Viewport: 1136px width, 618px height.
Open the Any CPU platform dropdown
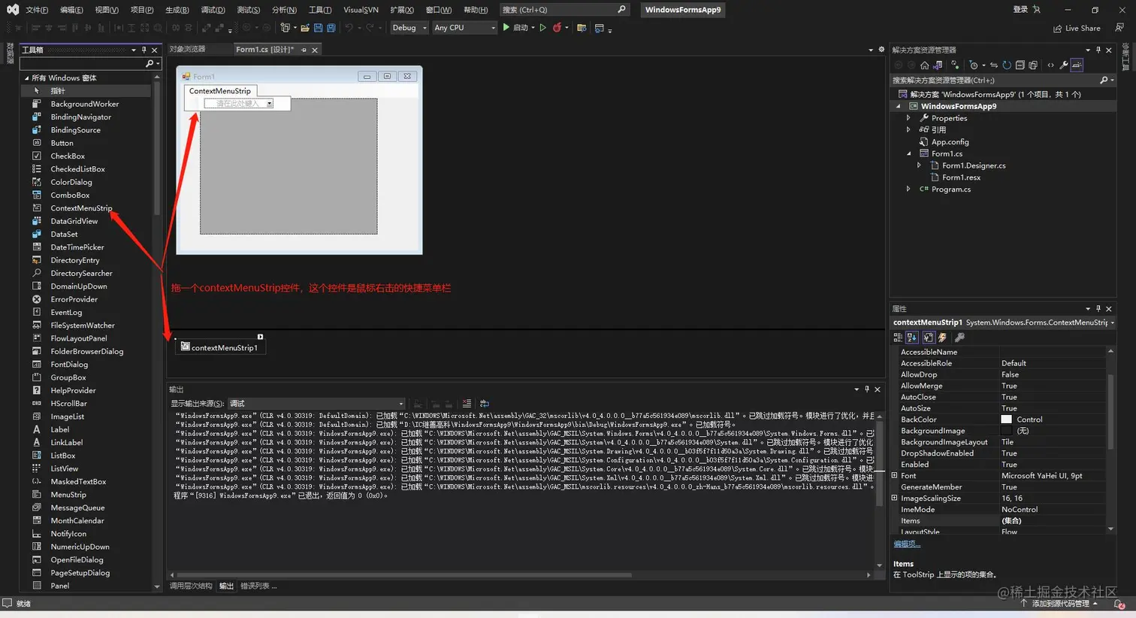pyautogui.click(x=464, y=28)
